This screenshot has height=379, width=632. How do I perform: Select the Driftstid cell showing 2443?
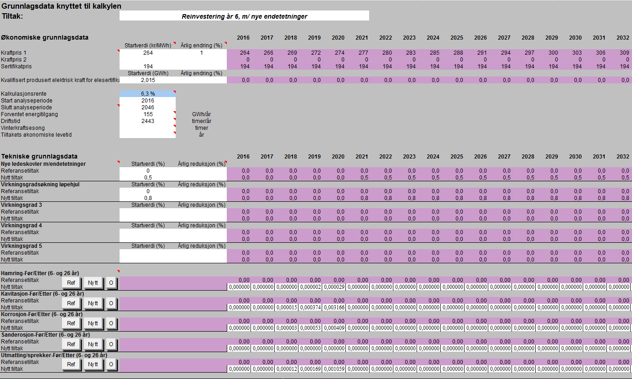point(147,121)
